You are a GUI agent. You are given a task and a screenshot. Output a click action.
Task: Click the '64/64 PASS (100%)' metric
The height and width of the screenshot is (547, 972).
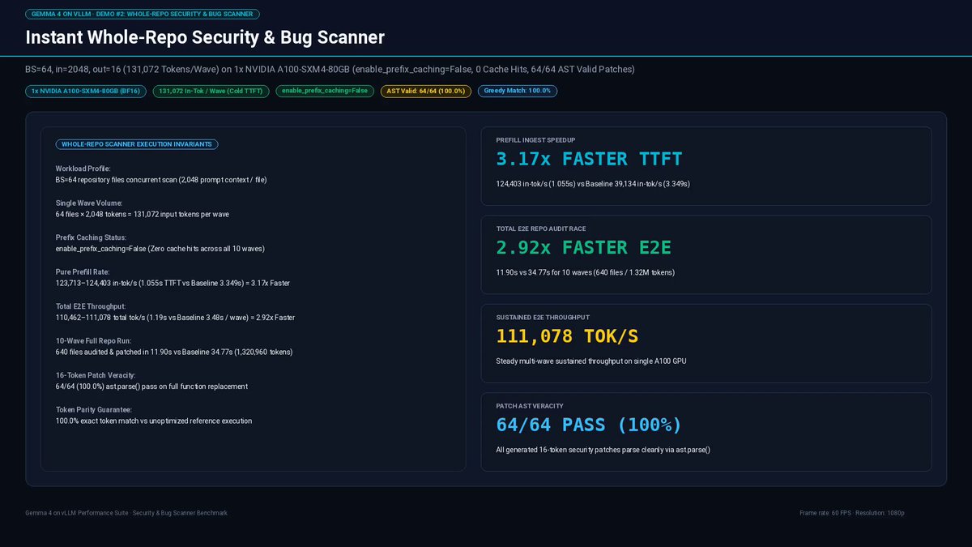click(590, 424)
